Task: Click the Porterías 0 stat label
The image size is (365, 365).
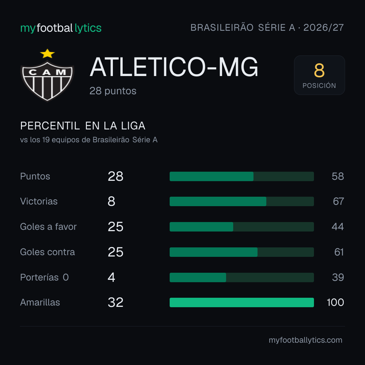Action: coord(45,277)
